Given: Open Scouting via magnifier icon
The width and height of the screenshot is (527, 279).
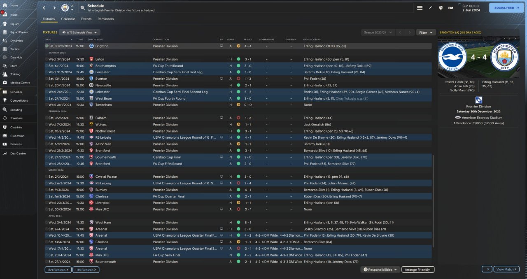Looking at the screenshot, I should tap(5, 110).
